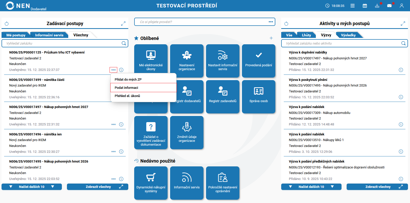The width and height of the screenshot is (410, 203).
Task: Refresh the Zadávací postupy panel
Action: pyautogui.click(x=7, y=24)
